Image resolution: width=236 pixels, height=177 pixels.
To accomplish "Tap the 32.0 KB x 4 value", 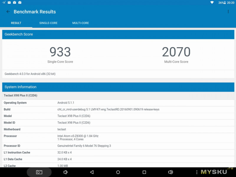I will coord(65,153).
